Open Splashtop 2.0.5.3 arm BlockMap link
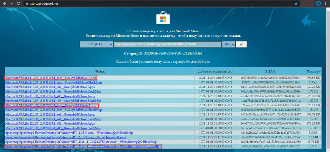 (69, 133)
